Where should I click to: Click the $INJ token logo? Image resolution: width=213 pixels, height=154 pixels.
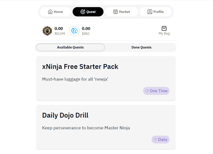click(75, 31)
